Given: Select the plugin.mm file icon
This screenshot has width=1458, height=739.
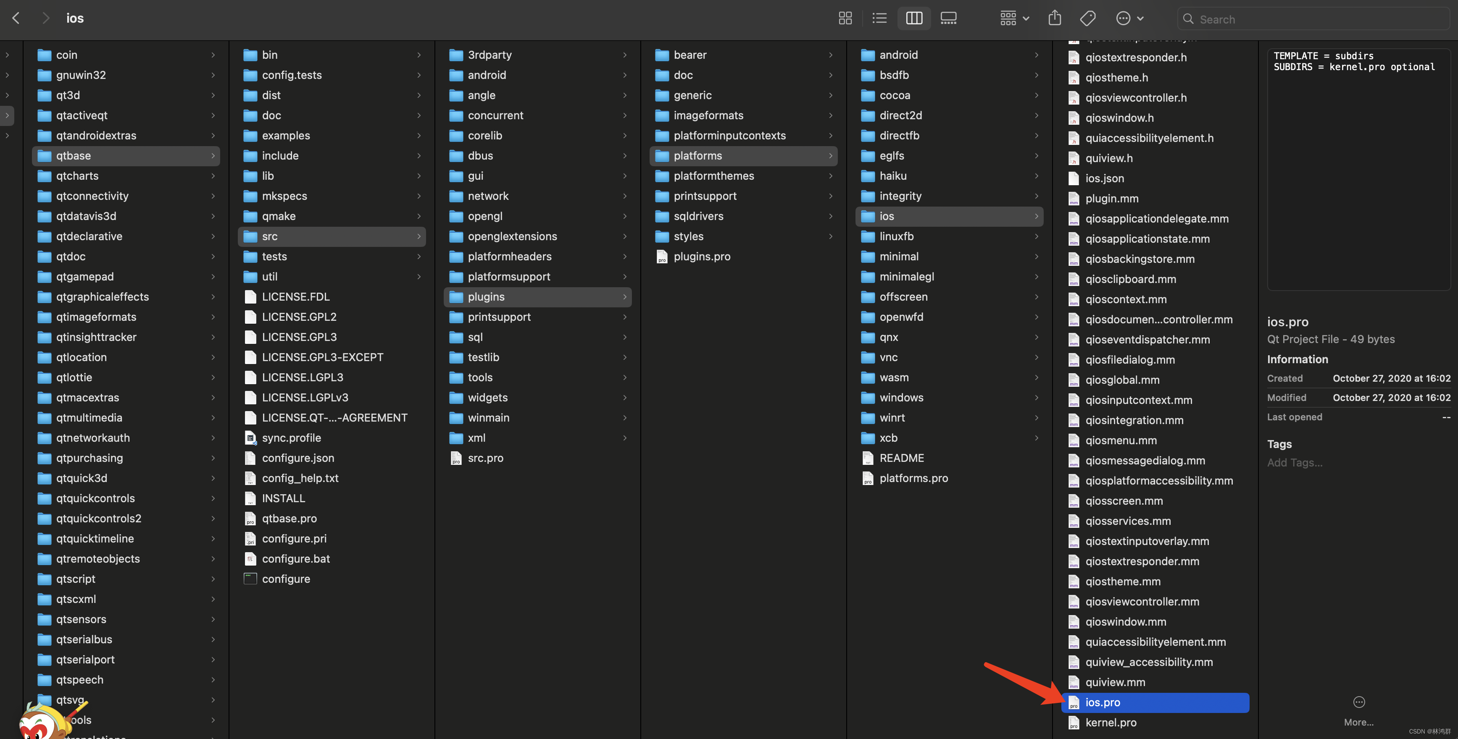Looking at the screenshot, I should tap(1074, 199).
